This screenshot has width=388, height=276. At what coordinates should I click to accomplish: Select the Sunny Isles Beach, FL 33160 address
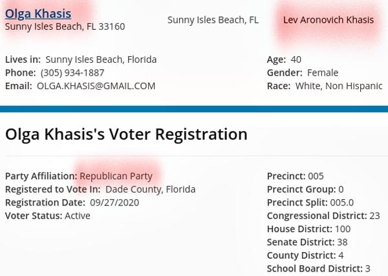click(65, 27)
